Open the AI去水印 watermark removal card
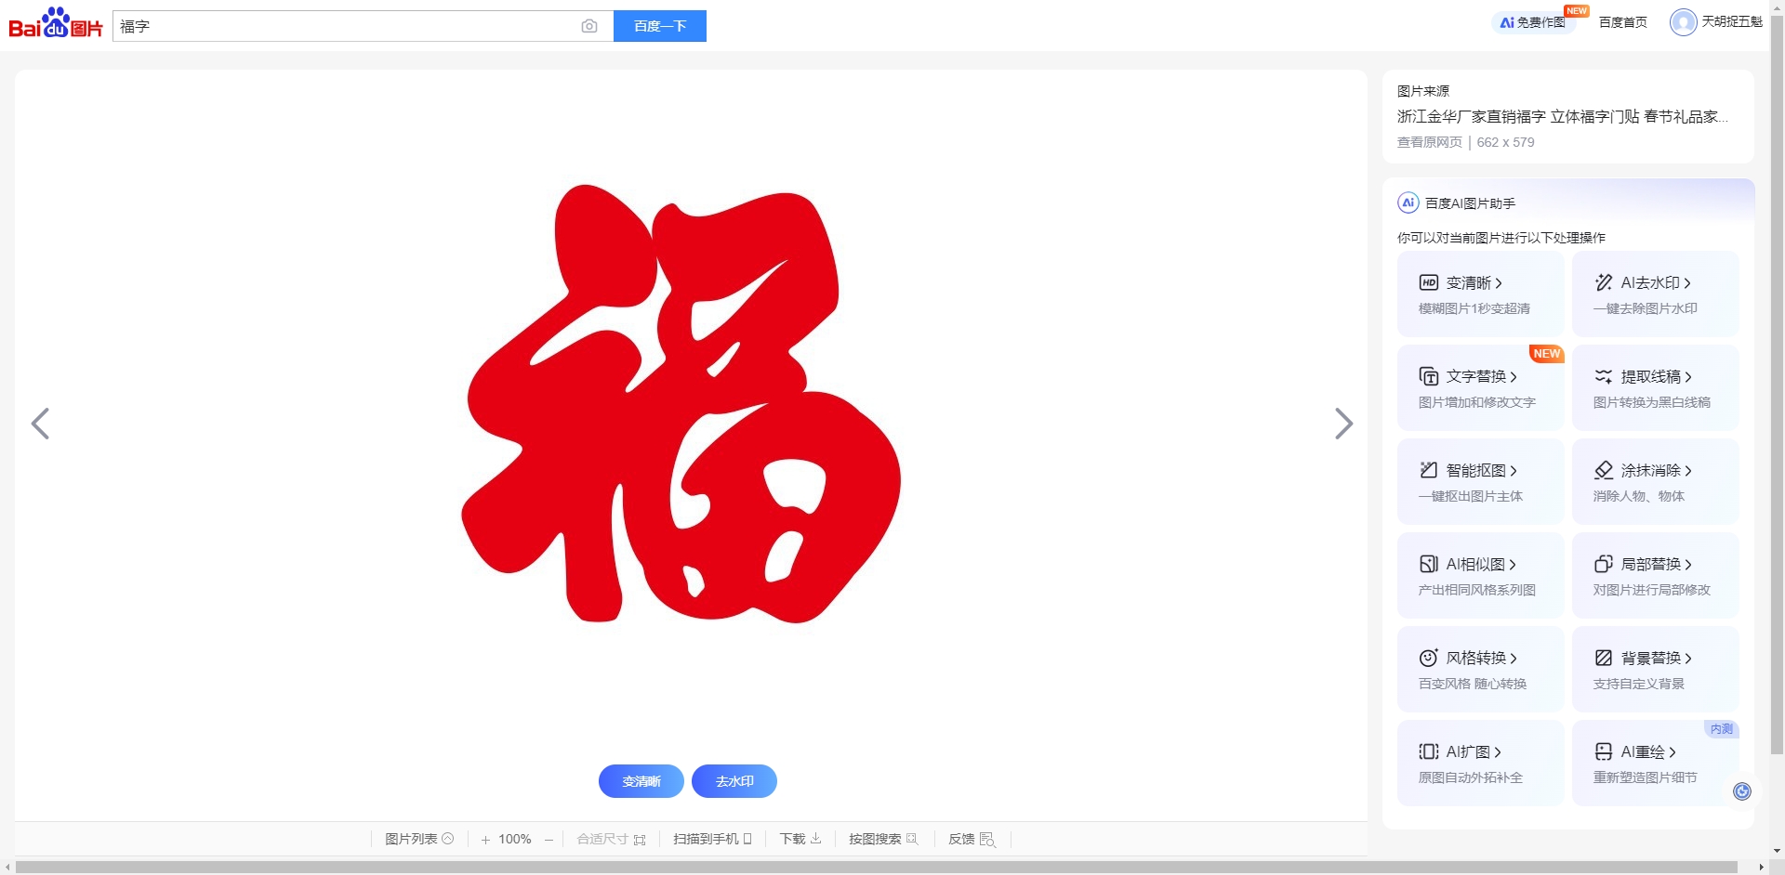Screen dimensions: 1785x875 point(1654,294)
